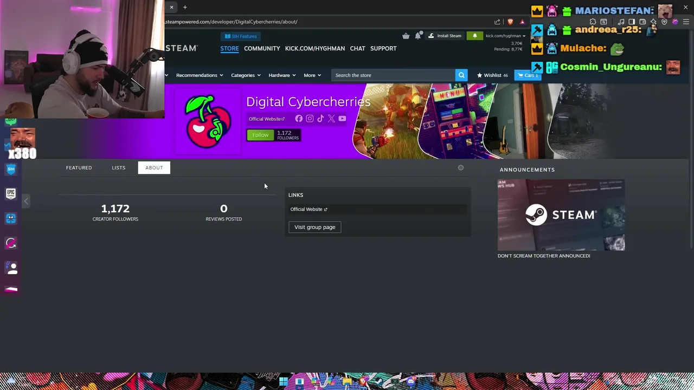Image resolution: width=694 pixels, height=390 pixels.
Task: Open the CHAT menu item
Action: click(x=357, y=48)
